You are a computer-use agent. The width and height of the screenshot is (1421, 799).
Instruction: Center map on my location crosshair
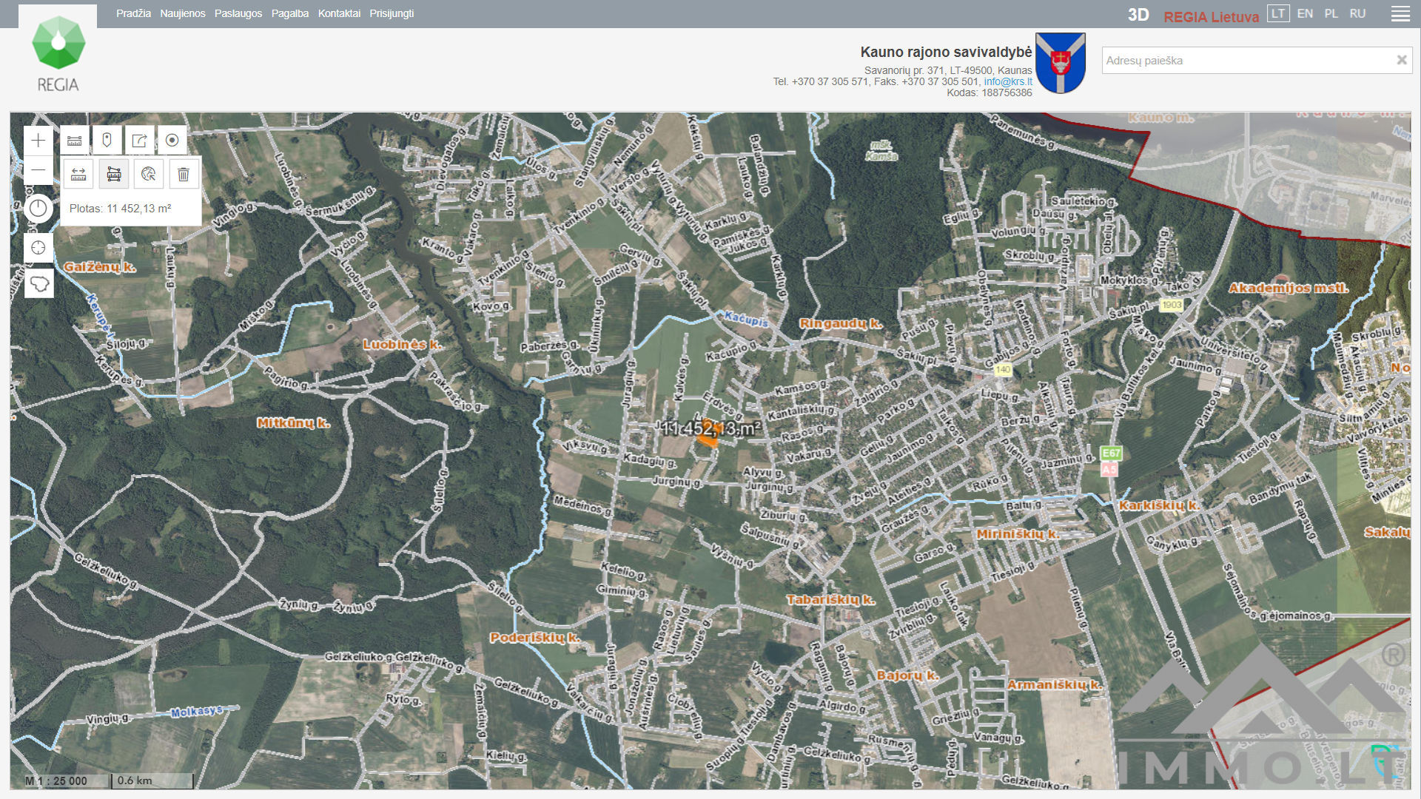point(38,248)
